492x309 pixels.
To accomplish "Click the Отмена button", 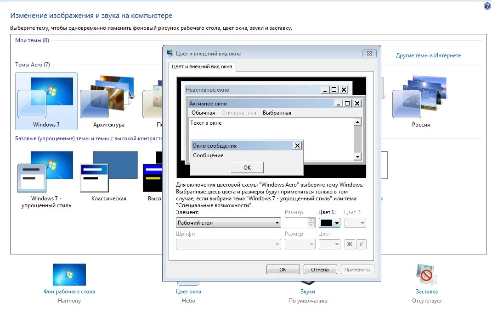I will point(320,270).
